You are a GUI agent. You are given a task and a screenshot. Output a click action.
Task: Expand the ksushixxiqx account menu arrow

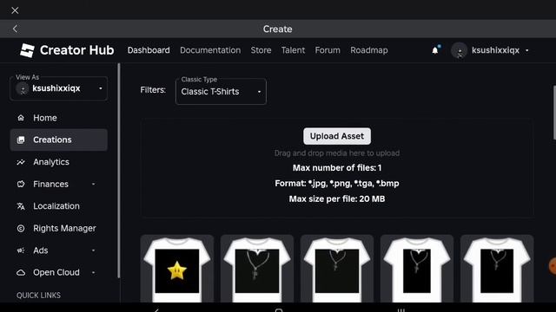point(527,50)
